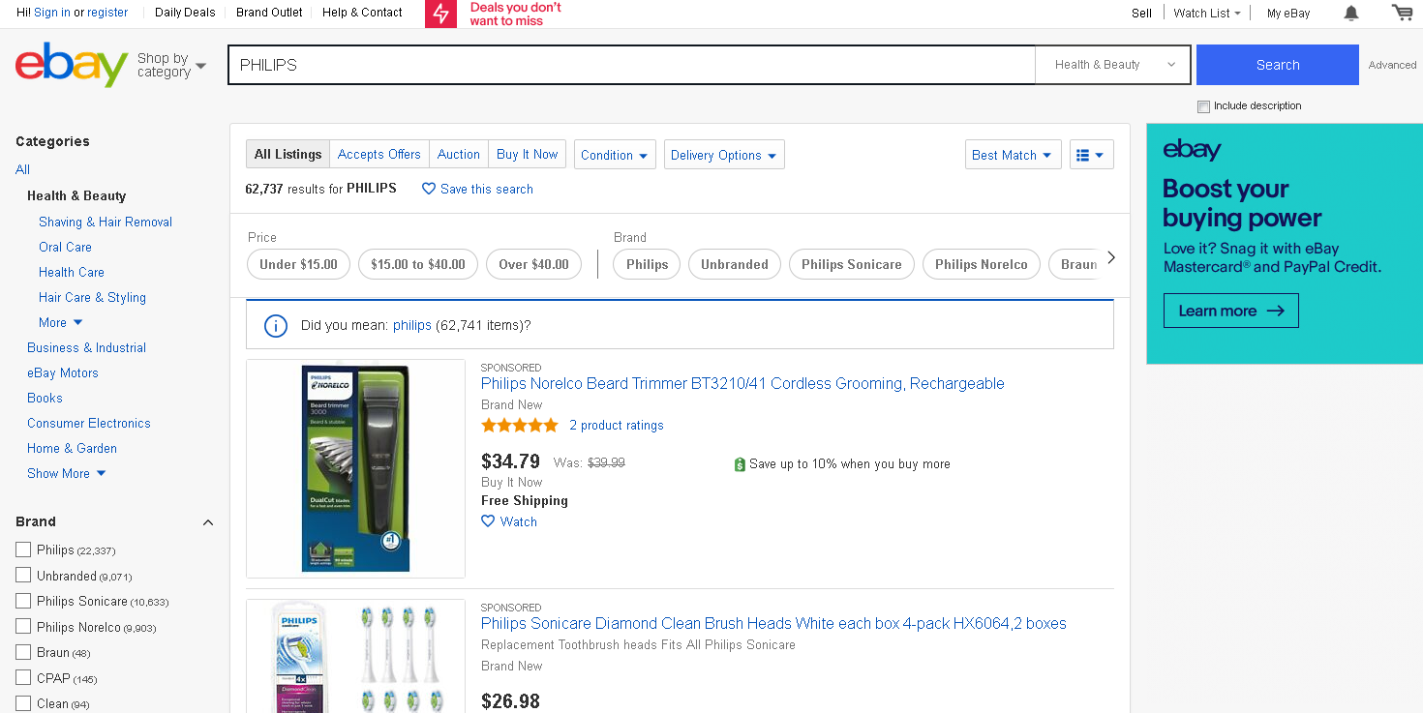This screenshot has width=1423, height=713.
Task: Switch to the Auction tab
Action: click(458, 155)
